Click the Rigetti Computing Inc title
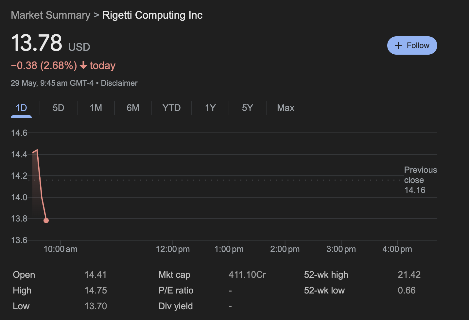469x320 pixels. click(x=152, y=15)
